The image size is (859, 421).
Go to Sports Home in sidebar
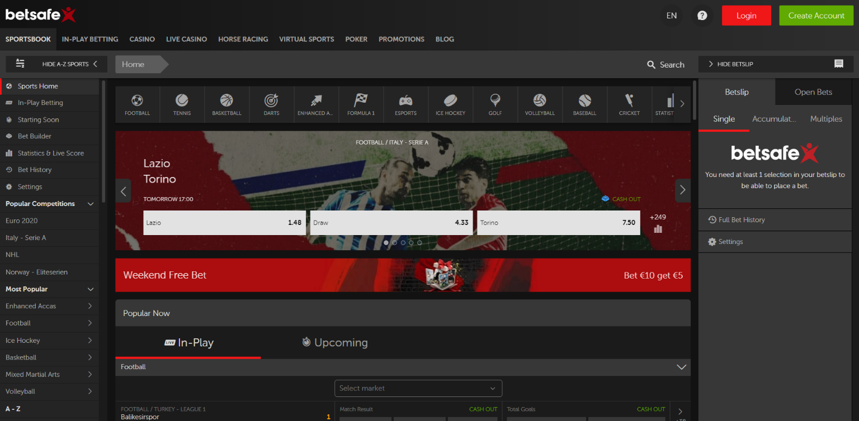click(x=50, y=86)
